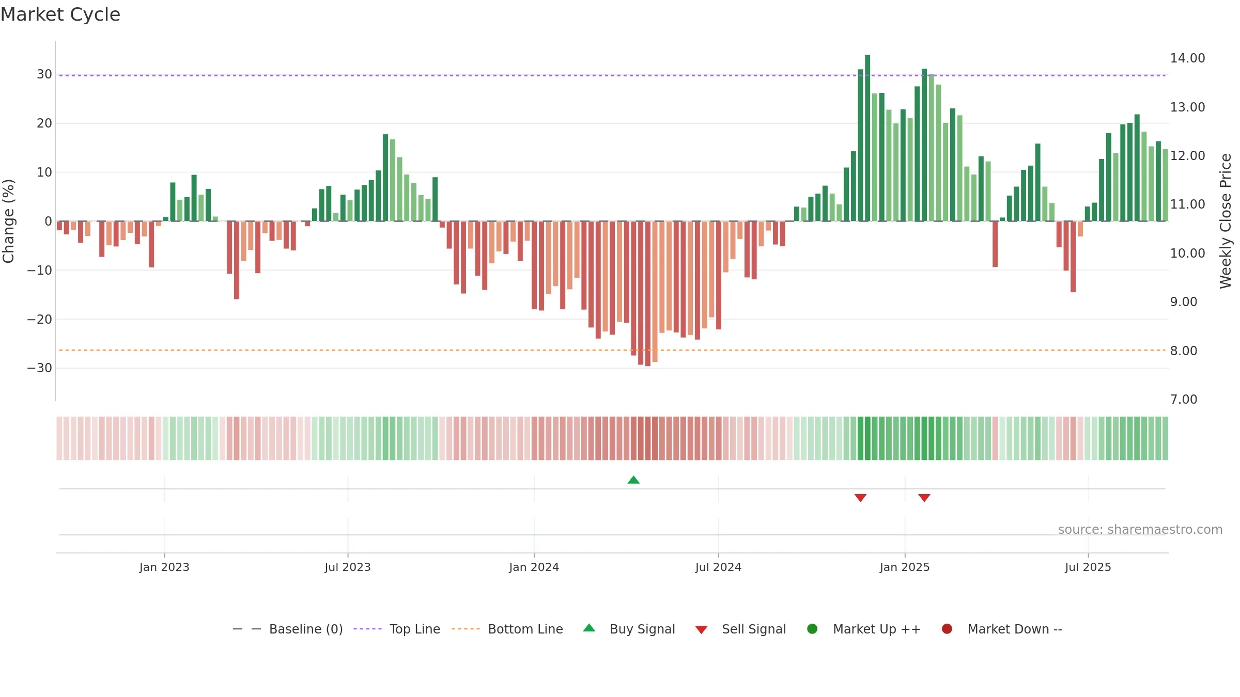Toggle the Sell Signal legend entry
This screenshot has height=697, width=1240.
[740, 629]
